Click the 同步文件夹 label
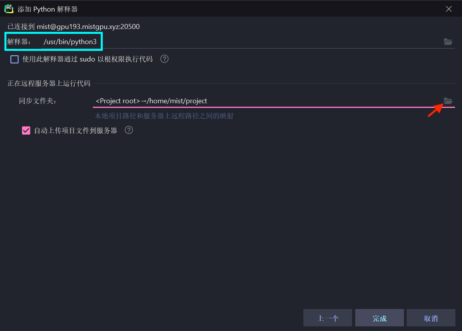This screenshot has width=462, height=331. [x=38, y=101]
